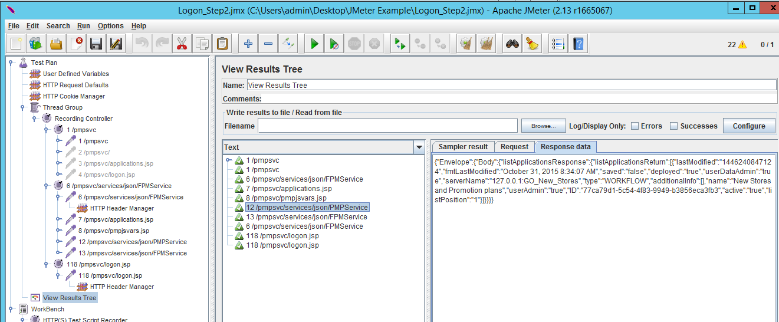Collapse the Thread Group node
Image resolution: width=779 pixels, height=322 pixels.
[23, 107]
